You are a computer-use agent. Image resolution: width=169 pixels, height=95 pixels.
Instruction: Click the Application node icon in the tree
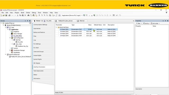10,29
